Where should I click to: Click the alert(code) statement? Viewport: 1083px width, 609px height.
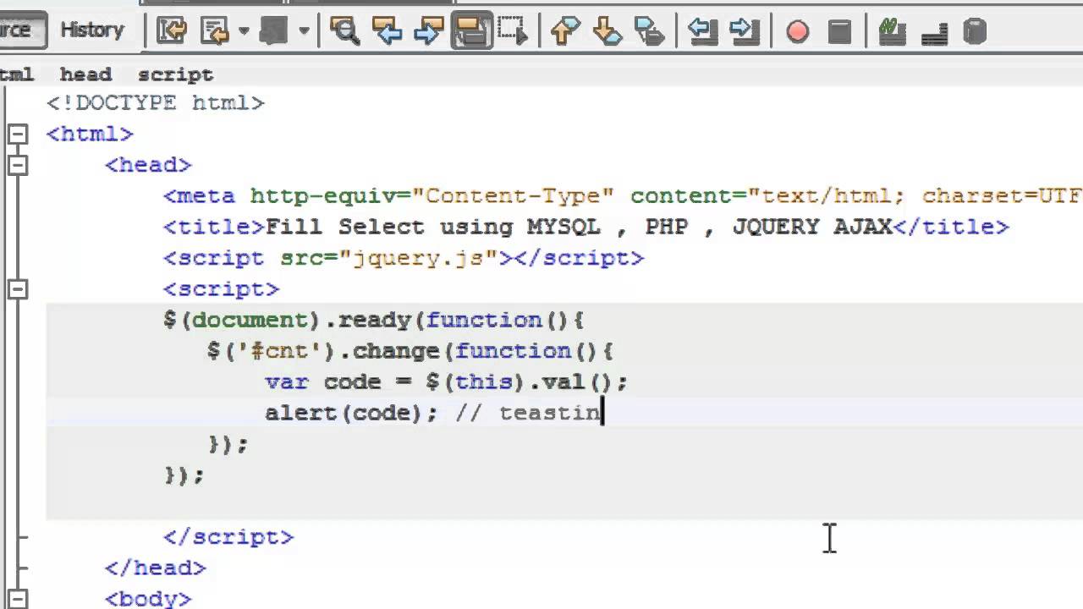point(351,414)
